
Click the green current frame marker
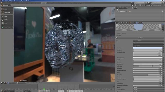point(44,89)
